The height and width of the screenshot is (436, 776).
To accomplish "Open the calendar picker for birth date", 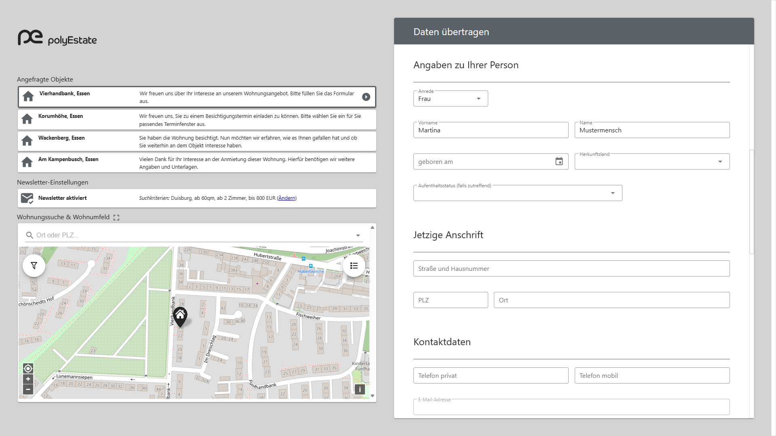I will (559, 161).
